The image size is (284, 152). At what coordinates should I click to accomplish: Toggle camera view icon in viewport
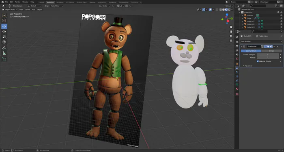click(x=231, y=36)
